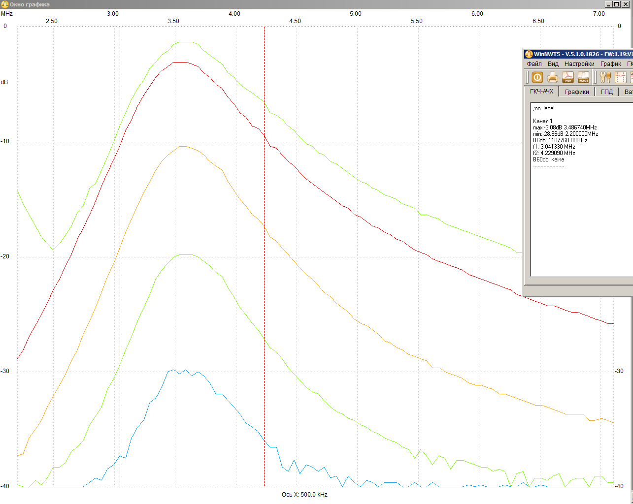Save the graph using the IMAGE icon
The height and width of the screenshot is (504, 633).
[583, 77]
